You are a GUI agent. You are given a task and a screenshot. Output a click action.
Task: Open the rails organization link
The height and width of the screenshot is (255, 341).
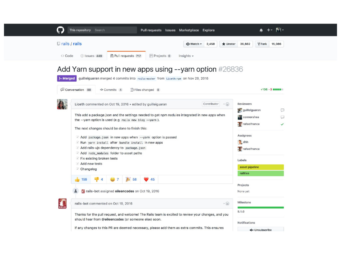65,44
